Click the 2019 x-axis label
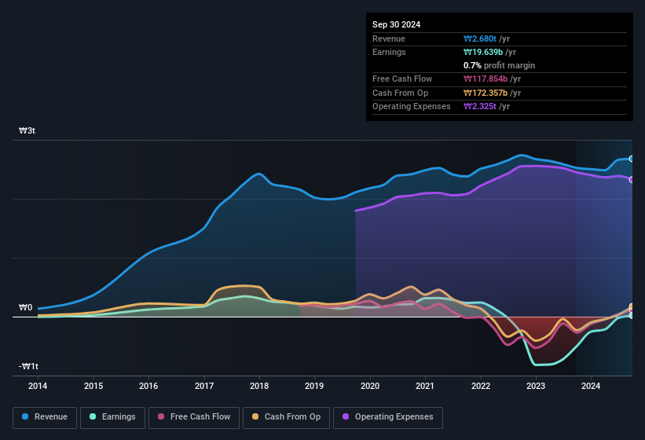 (314, 386)
